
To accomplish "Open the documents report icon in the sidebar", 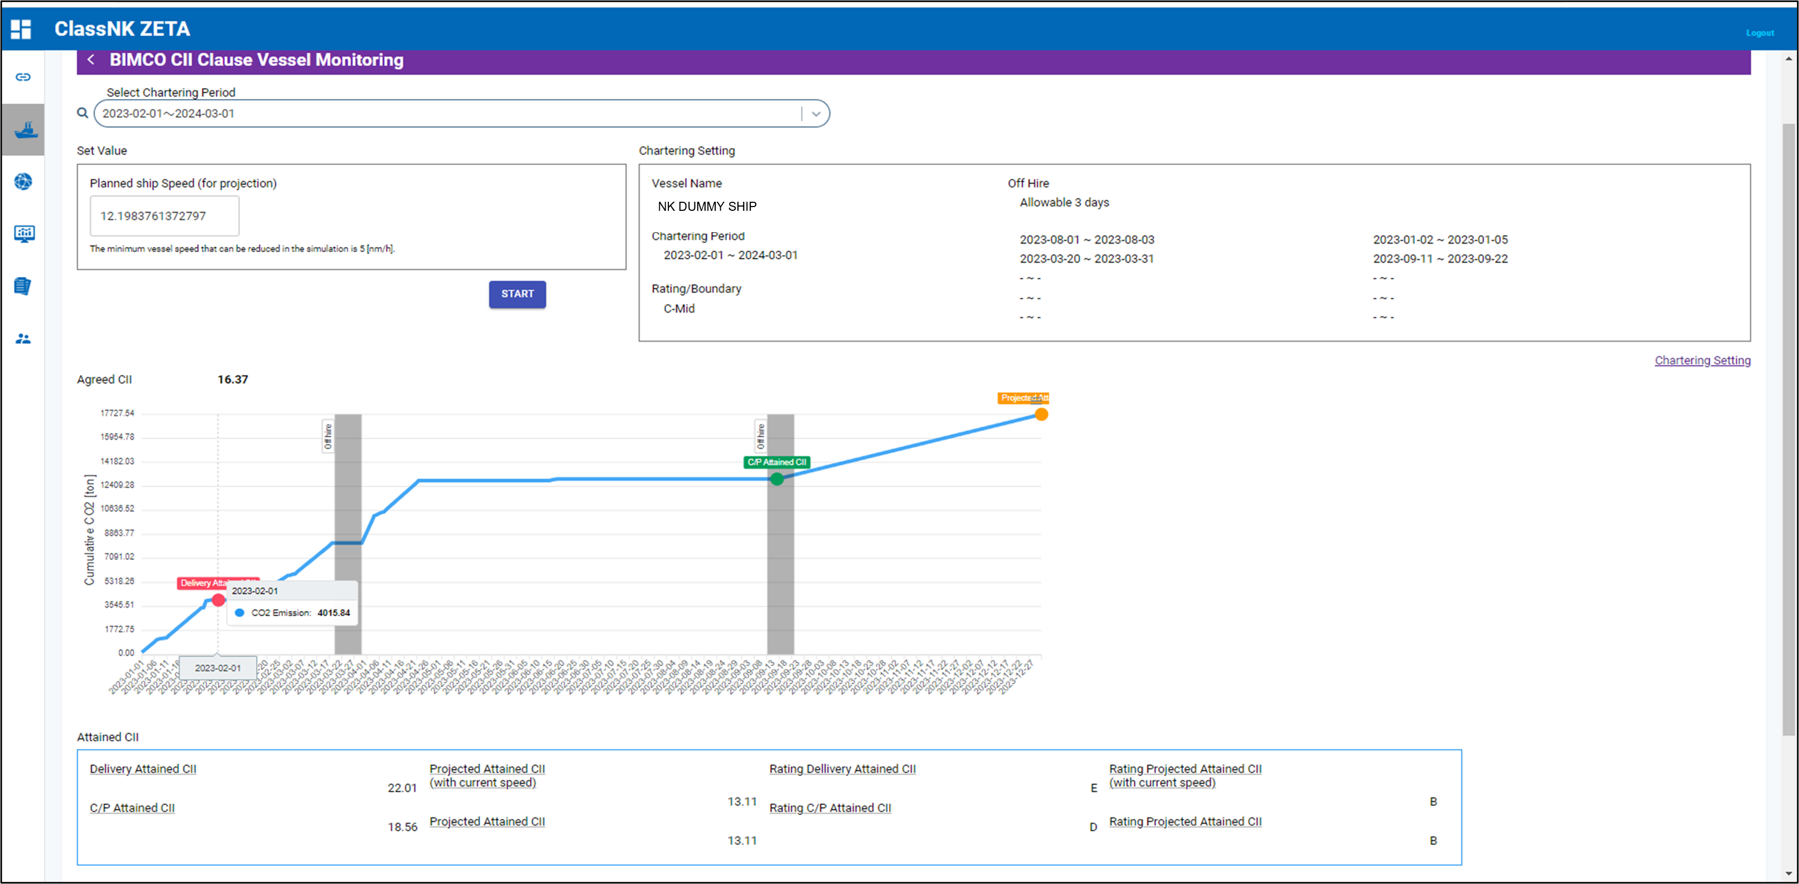I will [x=22, y=286].
